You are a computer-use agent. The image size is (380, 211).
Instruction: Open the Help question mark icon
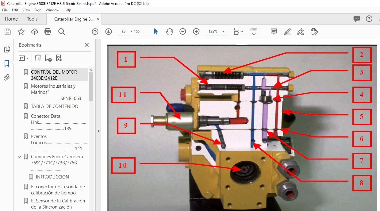pos(369,19)
